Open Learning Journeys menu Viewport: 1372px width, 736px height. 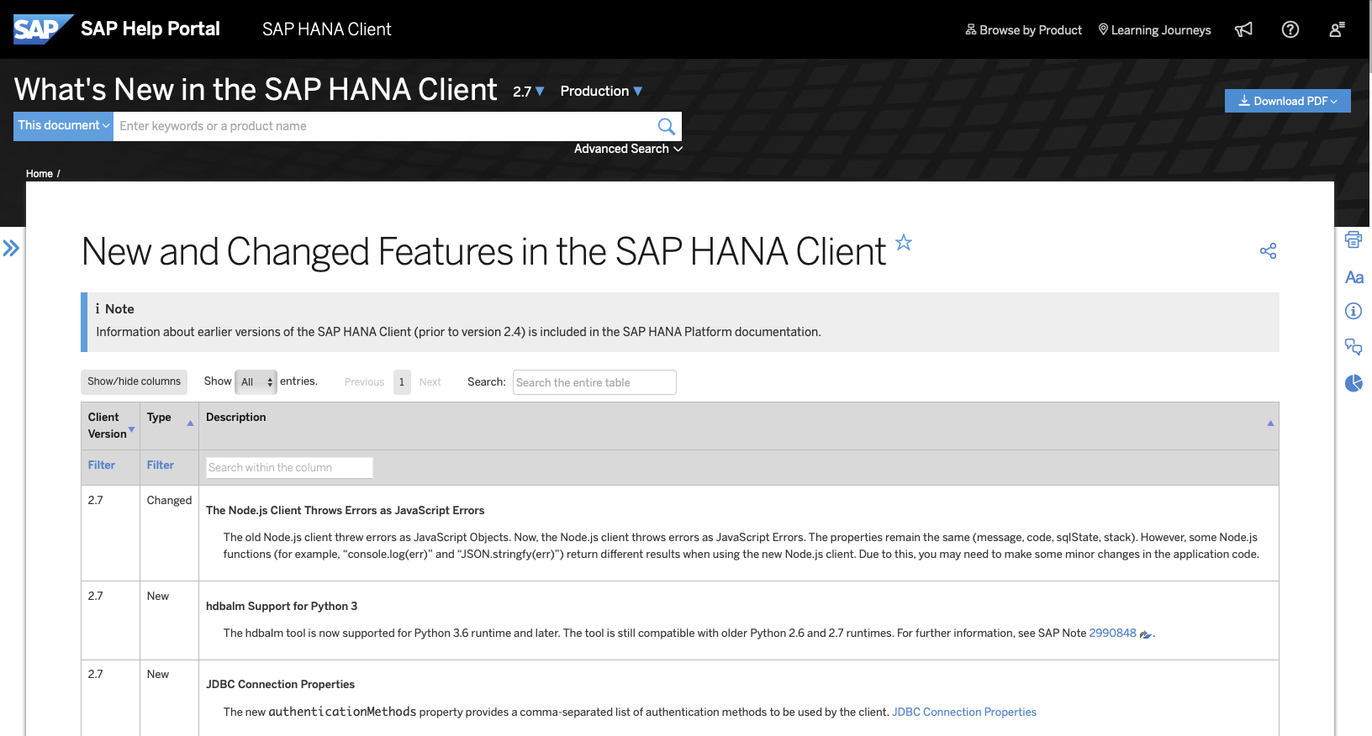pyautogui.click(x=1154, y=30)
